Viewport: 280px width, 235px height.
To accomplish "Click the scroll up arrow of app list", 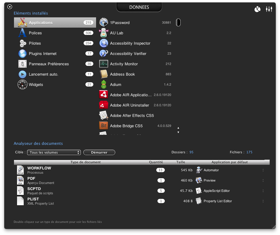I will click(178, 128).
